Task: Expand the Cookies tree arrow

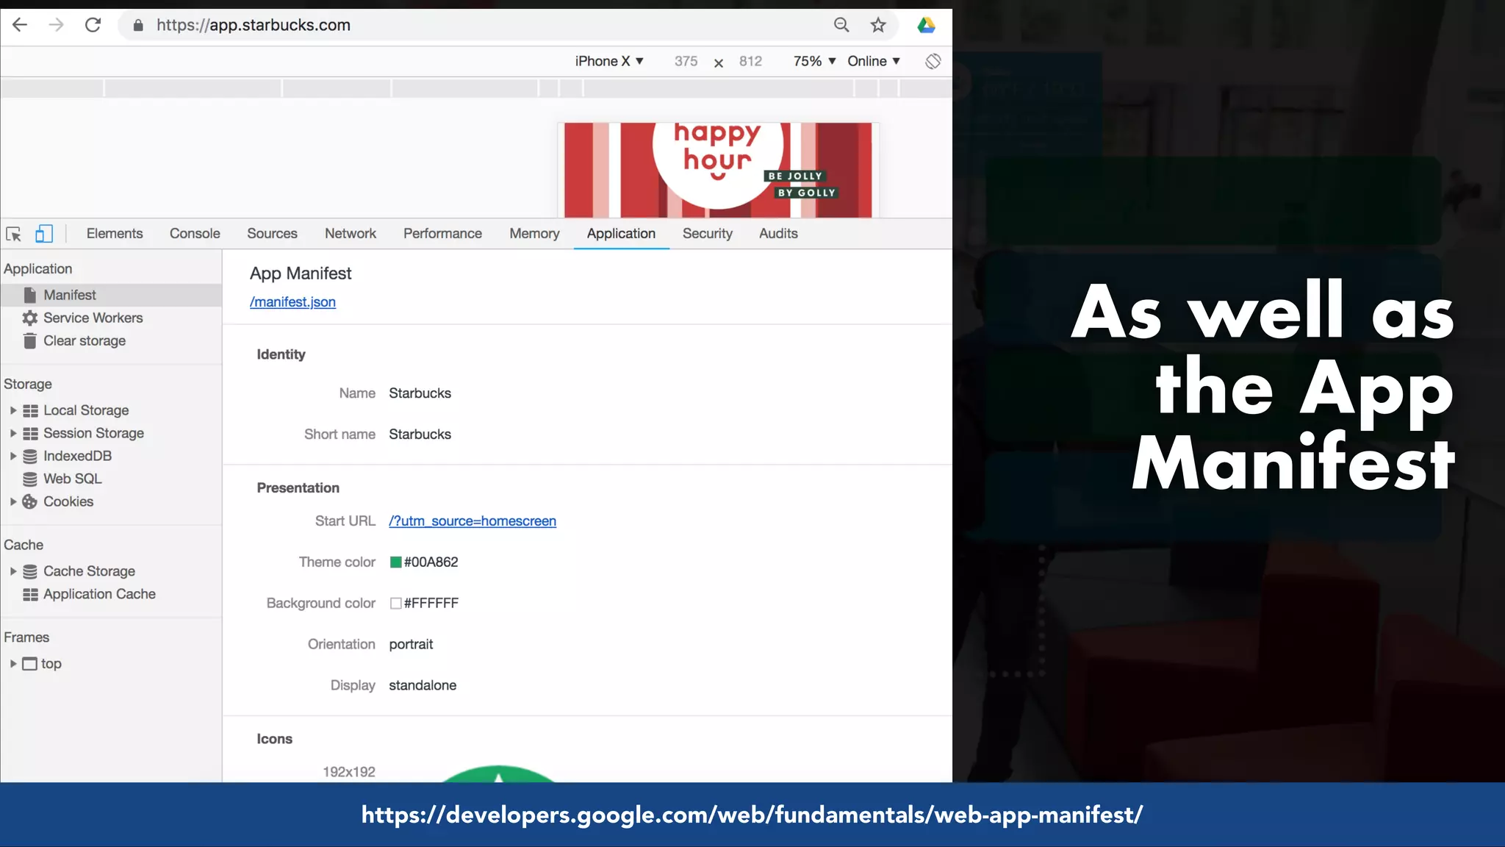Action: tap(12, 501)
